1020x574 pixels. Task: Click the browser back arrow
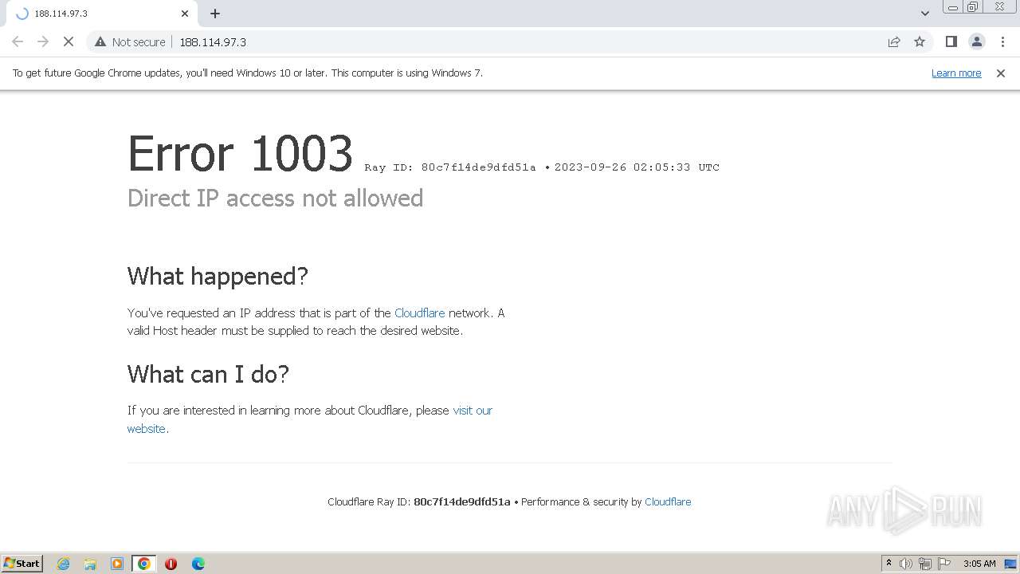(18, 41)
